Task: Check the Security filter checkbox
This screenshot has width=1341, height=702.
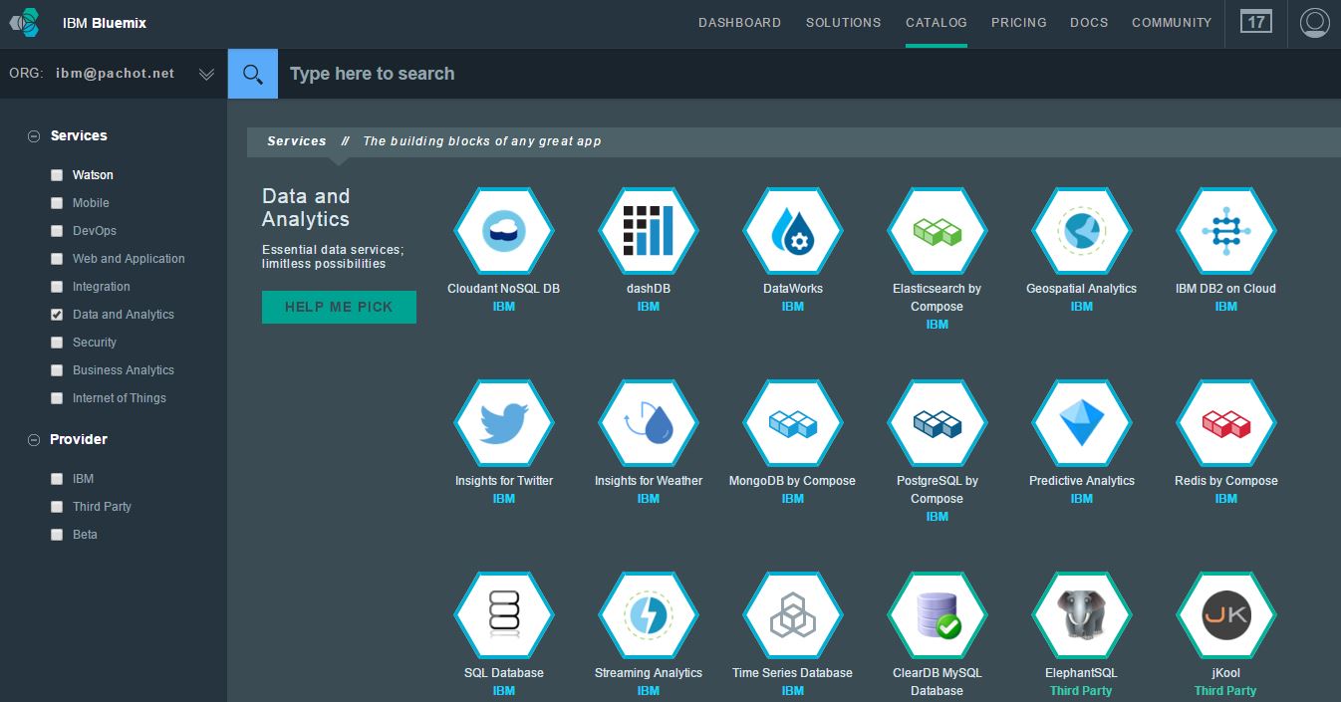Action: pos(57,343)
